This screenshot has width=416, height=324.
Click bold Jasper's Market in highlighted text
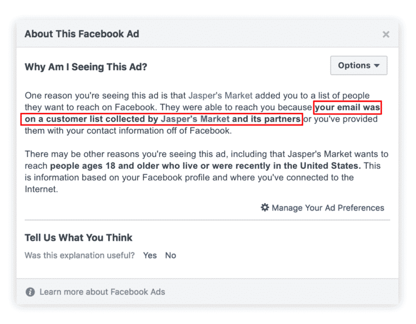click(195, 120)
